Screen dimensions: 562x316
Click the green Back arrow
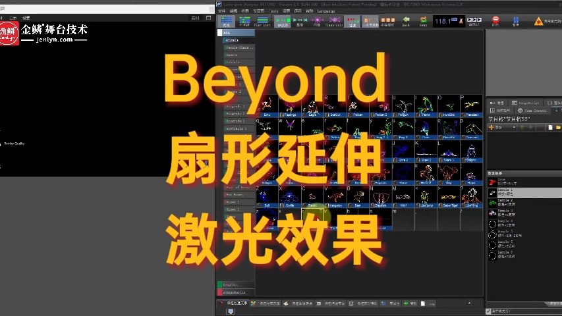[x=406, y=22]
